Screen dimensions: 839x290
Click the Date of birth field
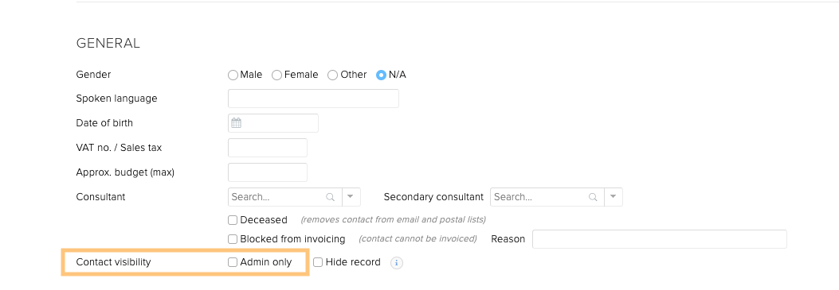click(272, 123)
